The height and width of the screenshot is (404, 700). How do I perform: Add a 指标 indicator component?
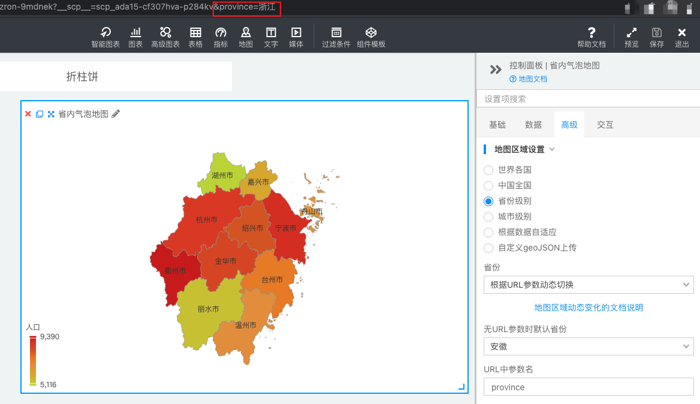(x=221, y=37)
